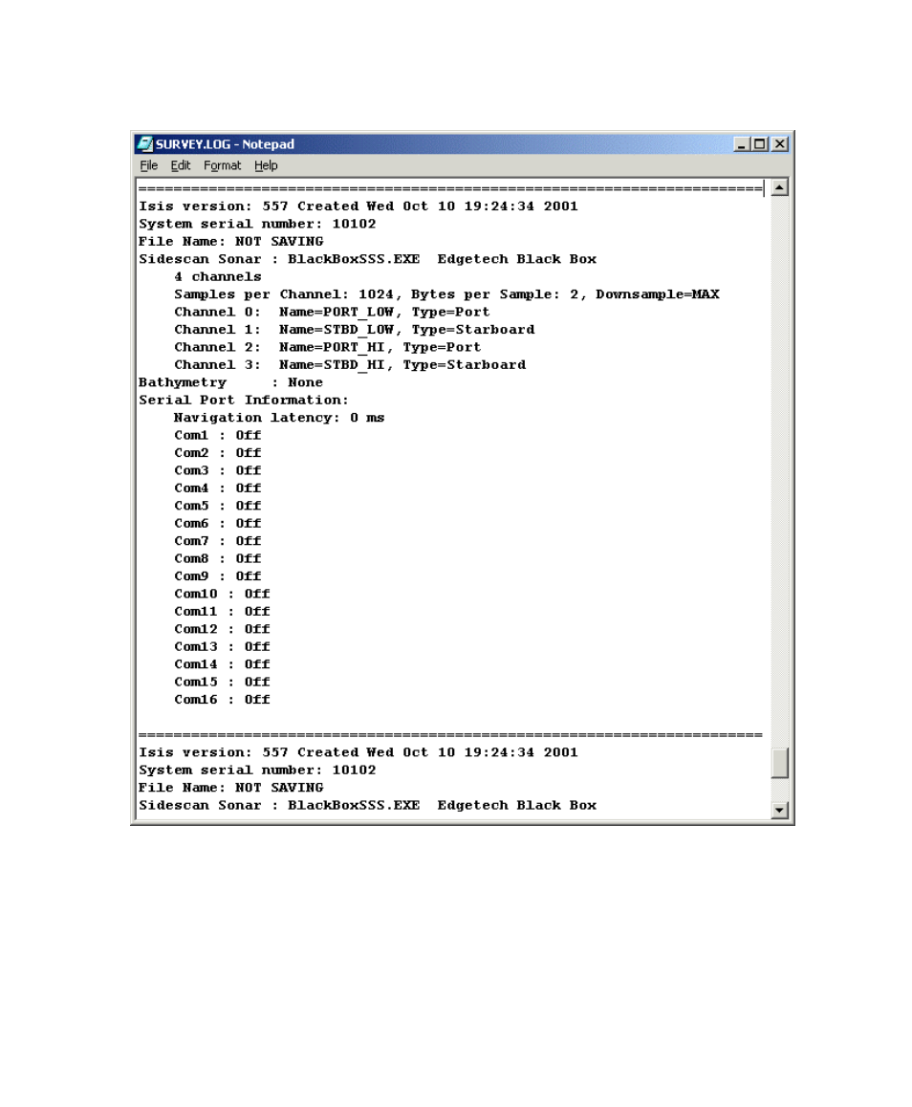This screenshot has width=912, height=1107.
Task: Click the last 'Sidescan Sonar : BlackBoxSSS.EXE' line
Action: 367,806
